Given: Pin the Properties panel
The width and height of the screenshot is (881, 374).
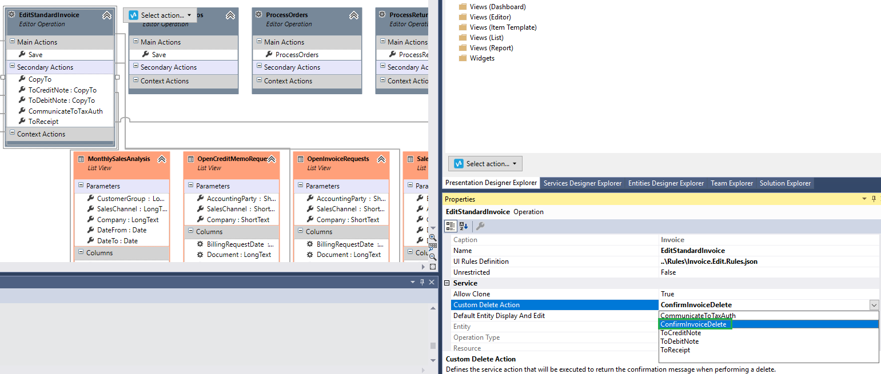Looking at the screenshot, I should tap(874, 199).
